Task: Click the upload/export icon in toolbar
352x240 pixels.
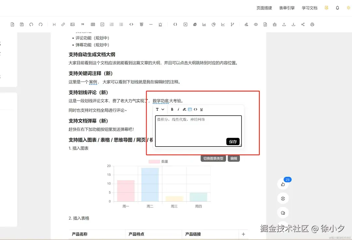Action: pos(284,24)
